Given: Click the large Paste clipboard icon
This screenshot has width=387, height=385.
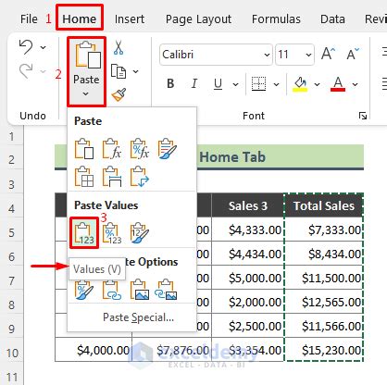Looking at the screenshot, I should (x=87, y=56).
